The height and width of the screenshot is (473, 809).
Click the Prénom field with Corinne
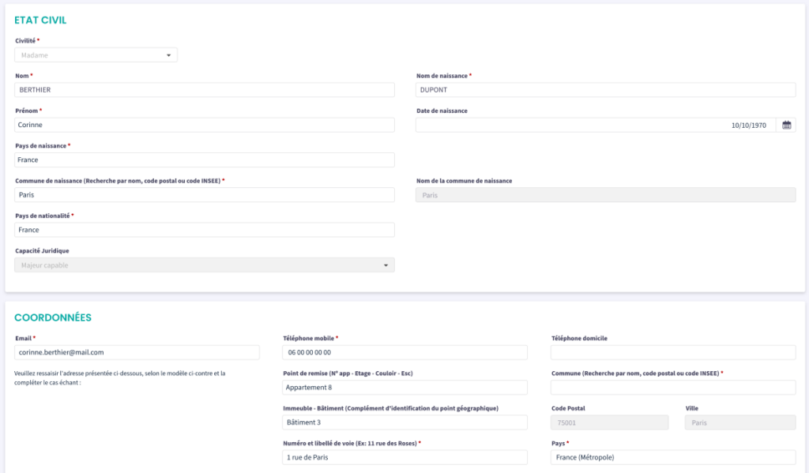tap(205, 125)
